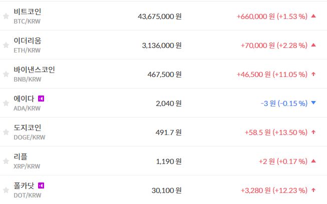Star the 폴카닷 row
Viewport: 327px width, 204px height.
[x=6, y=190]
